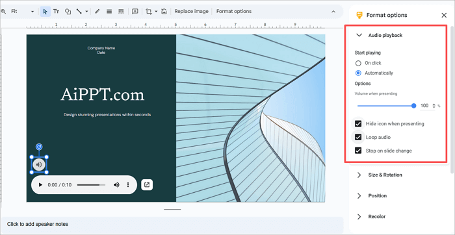Select the On click radio button
Viewport: 455px width, 235px height.
[358, 63]
